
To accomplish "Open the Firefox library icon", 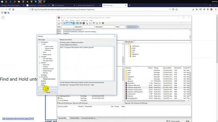I will 197,9.
